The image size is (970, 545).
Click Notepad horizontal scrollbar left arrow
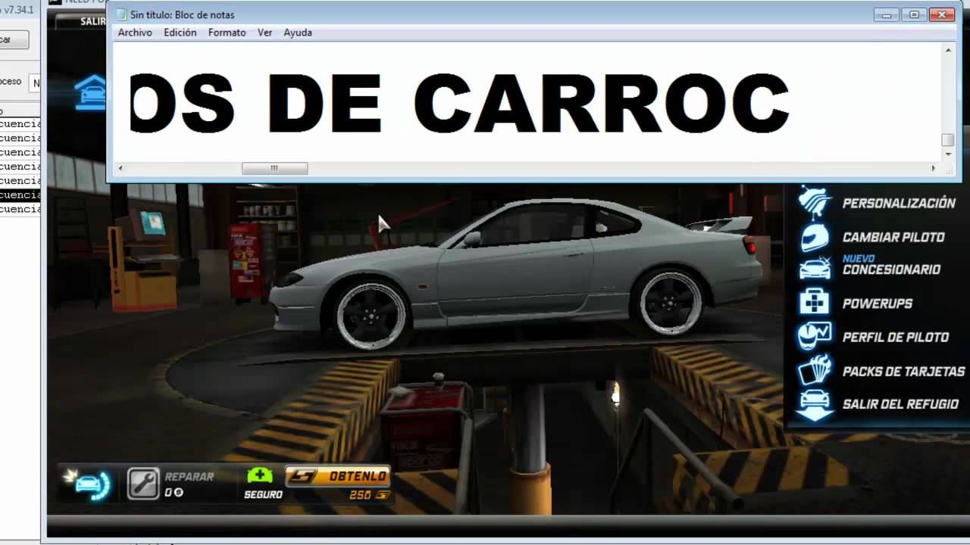click(120, 168)
